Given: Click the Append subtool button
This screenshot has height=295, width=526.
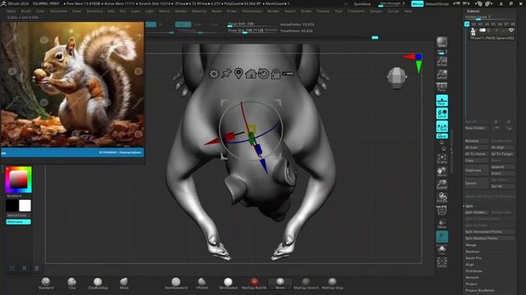Looking at the screenshot, I should [502, 167].
